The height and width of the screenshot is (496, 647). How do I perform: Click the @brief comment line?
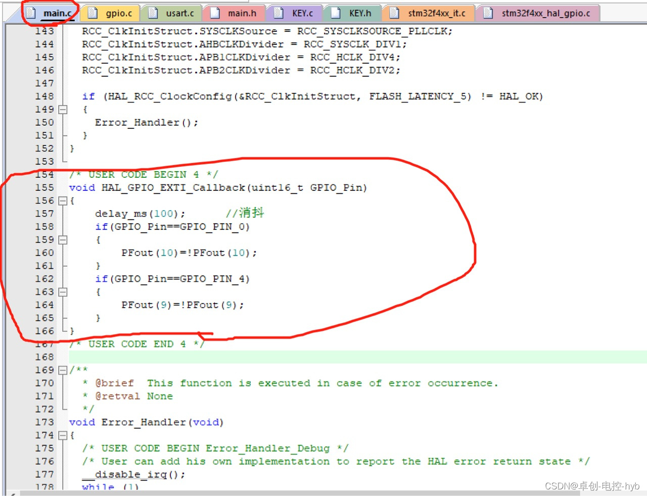291,383
